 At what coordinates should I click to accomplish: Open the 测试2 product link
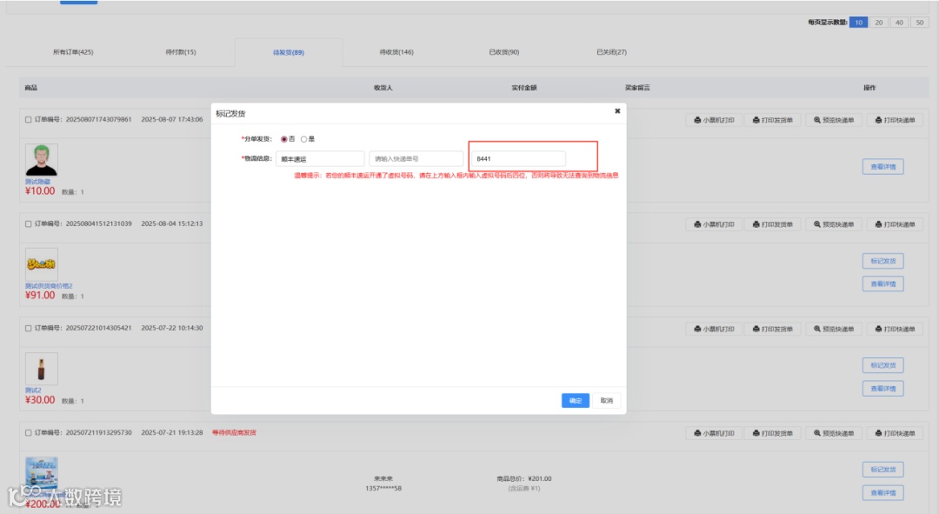point(33,390)
